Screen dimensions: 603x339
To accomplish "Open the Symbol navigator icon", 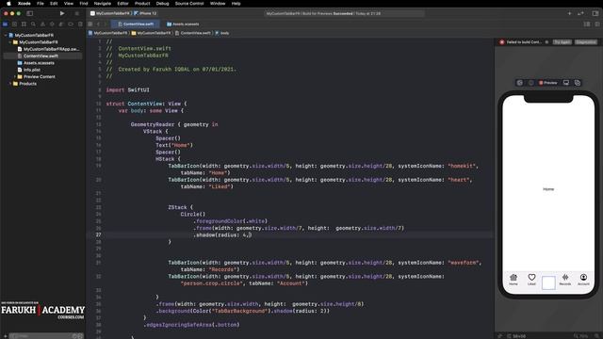I will click(24, 24).
